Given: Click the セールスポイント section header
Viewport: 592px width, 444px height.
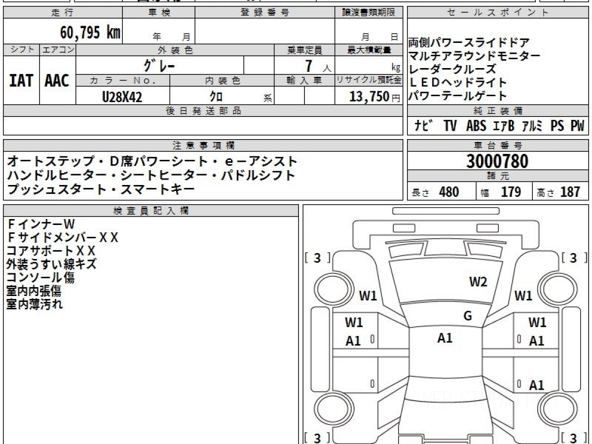Looking at the screenshot, I should click(497, 13).
